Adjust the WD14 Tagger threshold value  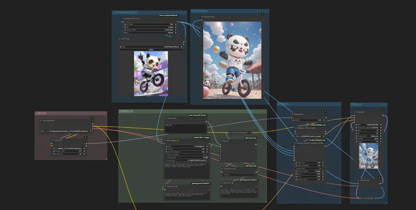[x=187, y=149]
